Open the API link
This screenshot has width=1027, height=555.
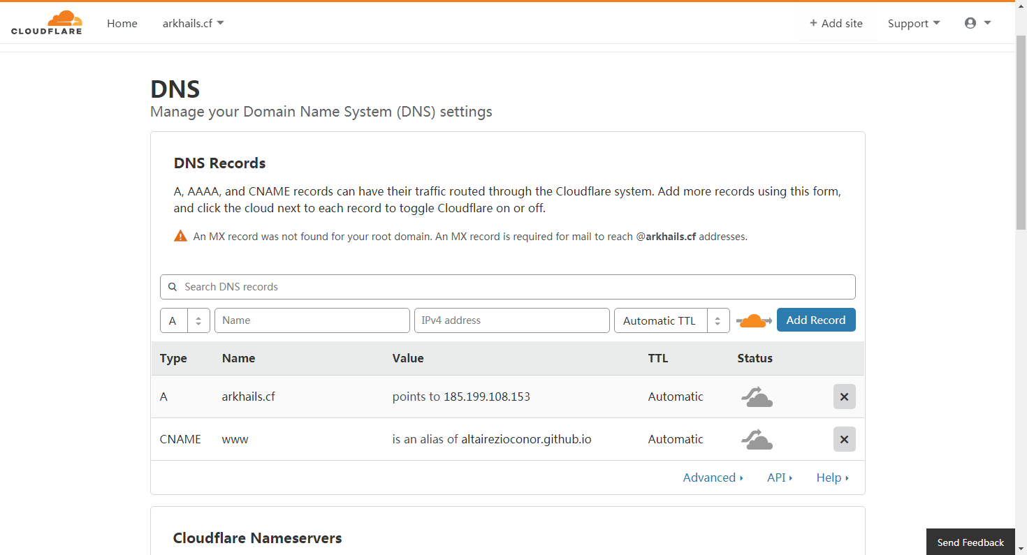pos(779,478)
